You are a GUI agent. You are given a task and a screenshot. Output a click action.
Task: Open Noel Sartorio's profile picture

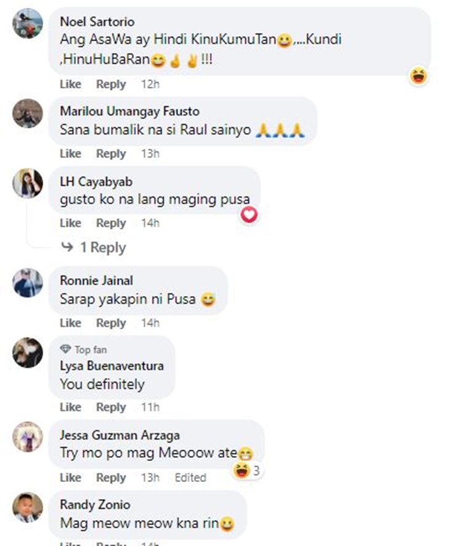click(x=28, y=23)
